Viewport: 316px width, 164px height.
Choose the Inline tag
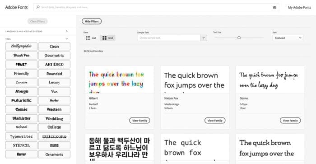pyautogui.click(x=54, y=145)
